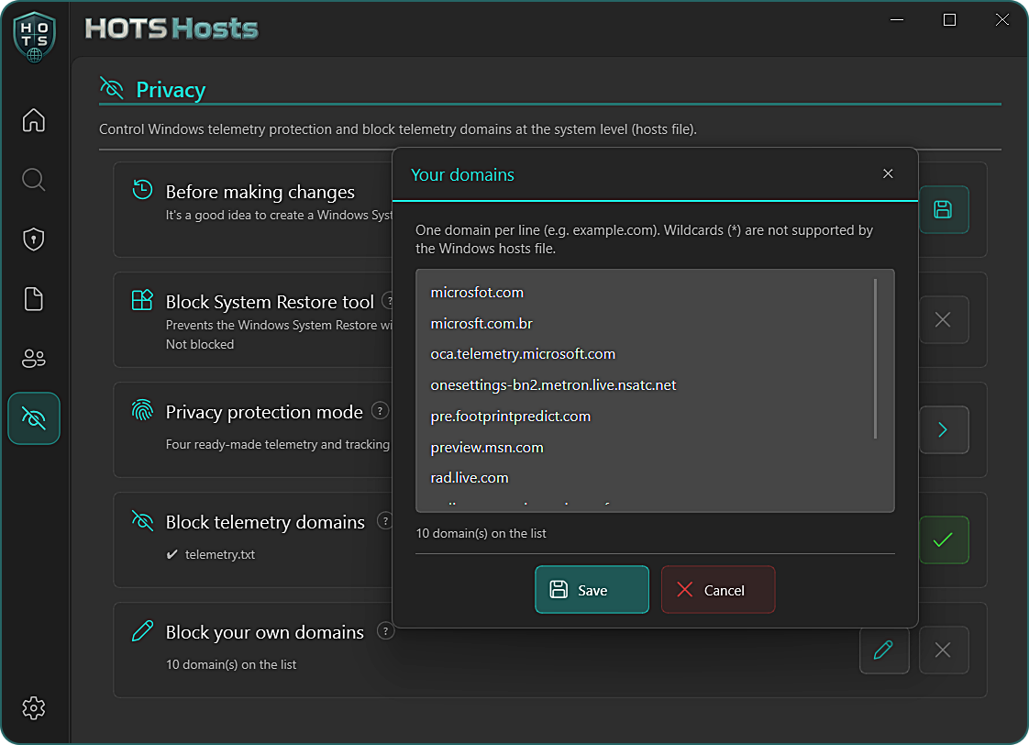Viewport: 1029px width, 745px height.
Task: Select onesettings-bn2.metron.live.nsatc.net line
Action: 553,385
